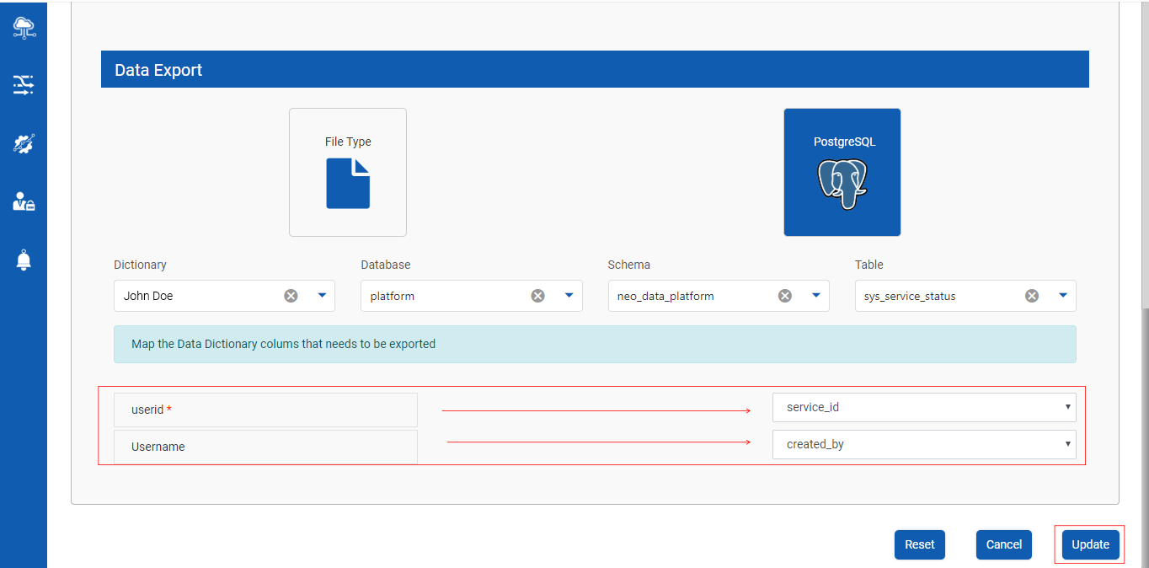
Task: Open the user lock security icon in sidebar
Action: pos(24,201)
